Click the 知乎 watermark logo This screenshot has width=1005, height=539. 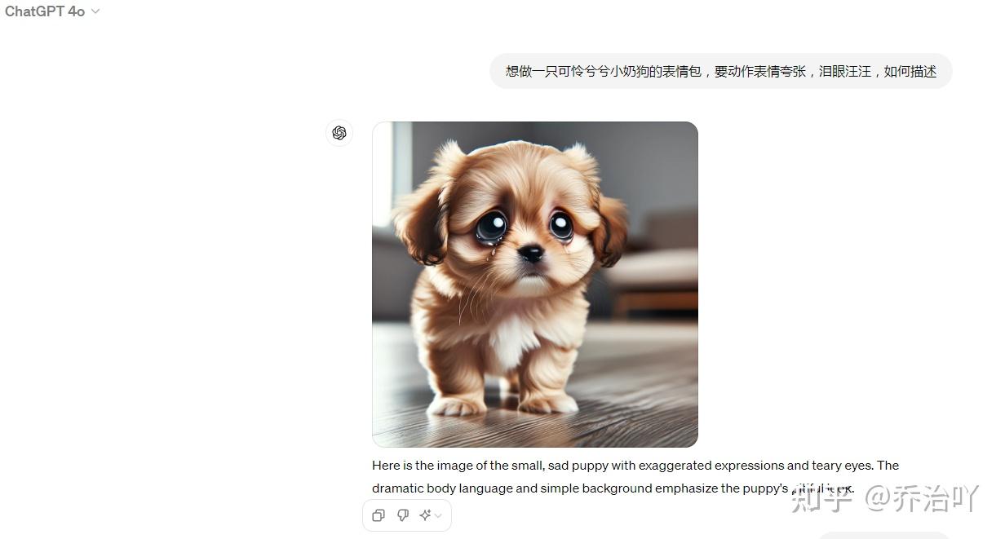822,498
